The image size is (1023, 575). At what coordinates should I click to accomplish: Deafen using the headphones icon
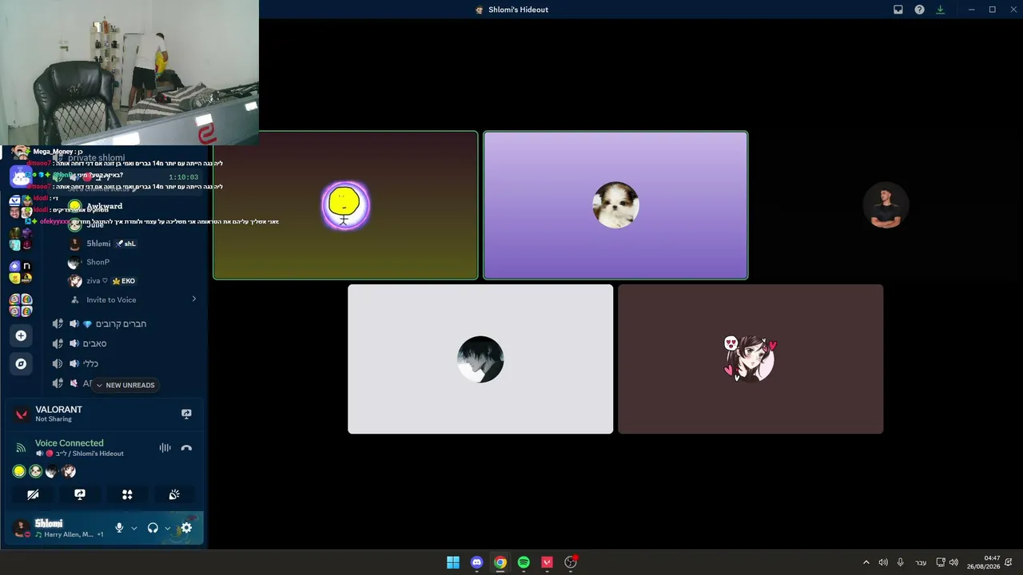[x=153, y=528]
